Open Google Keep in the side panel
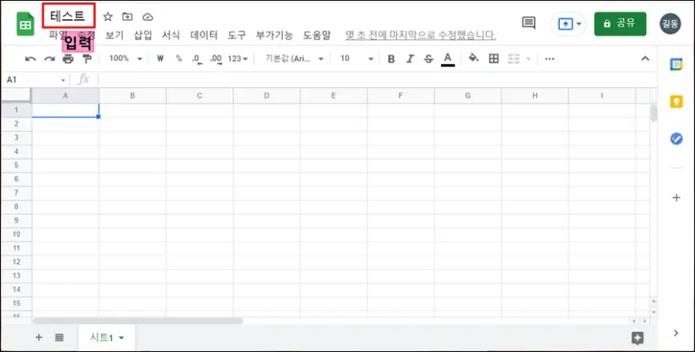Viewport: 695px width, 352px height. (676, 101)
